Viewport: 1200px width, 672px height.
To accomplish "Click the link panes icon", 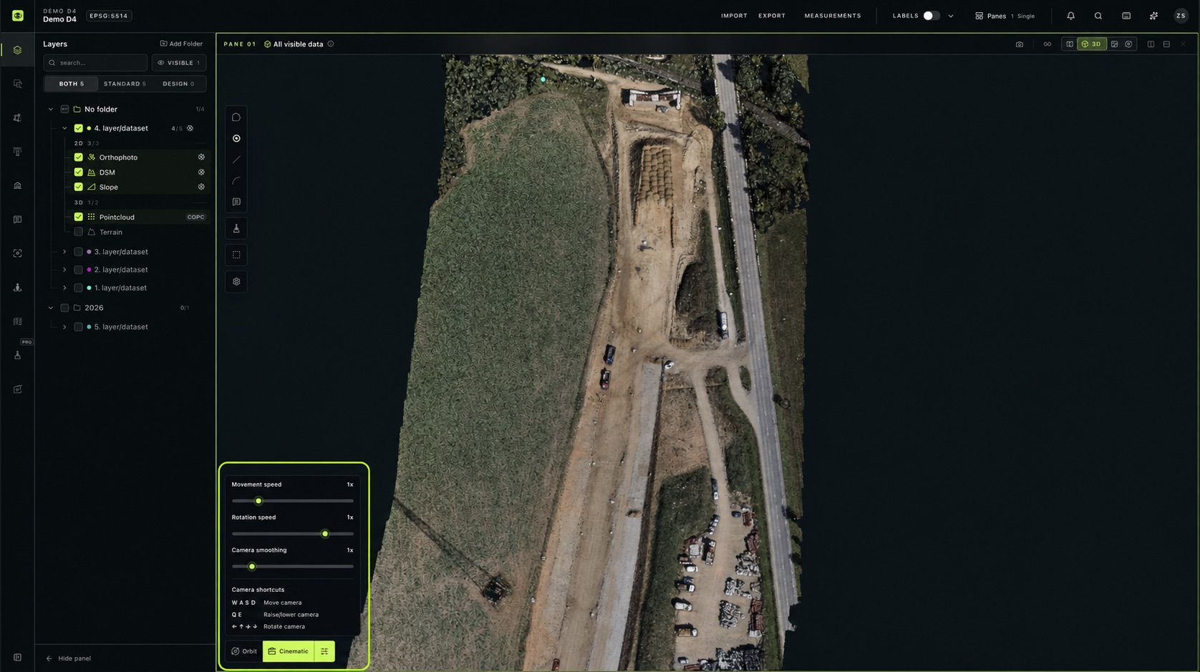I will pos(1047,44).
